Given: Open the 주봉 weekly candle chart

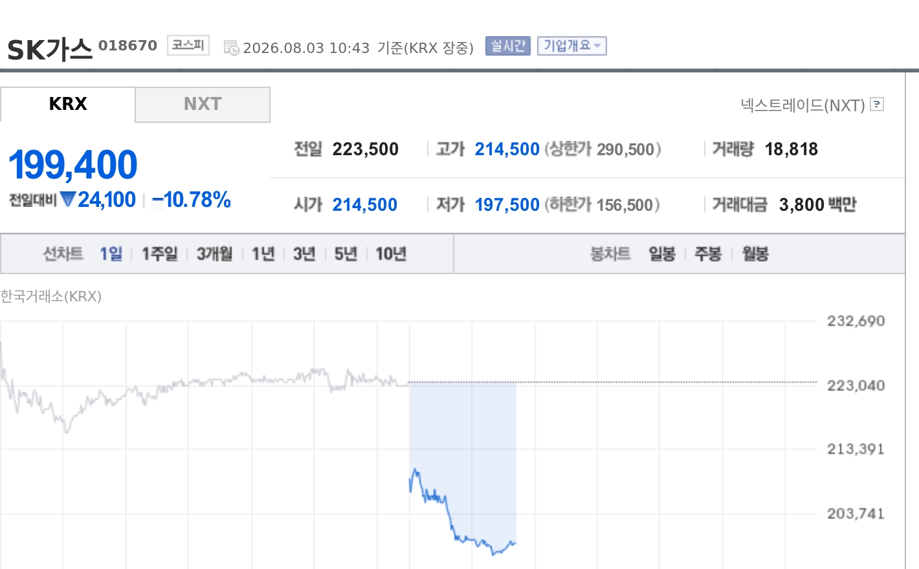Looking at the screenshot, I should 708,254.
